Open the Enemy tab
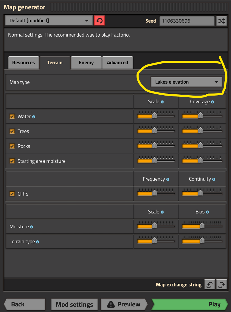The width and height of the screenshot is (231, 312). [86, 63]
